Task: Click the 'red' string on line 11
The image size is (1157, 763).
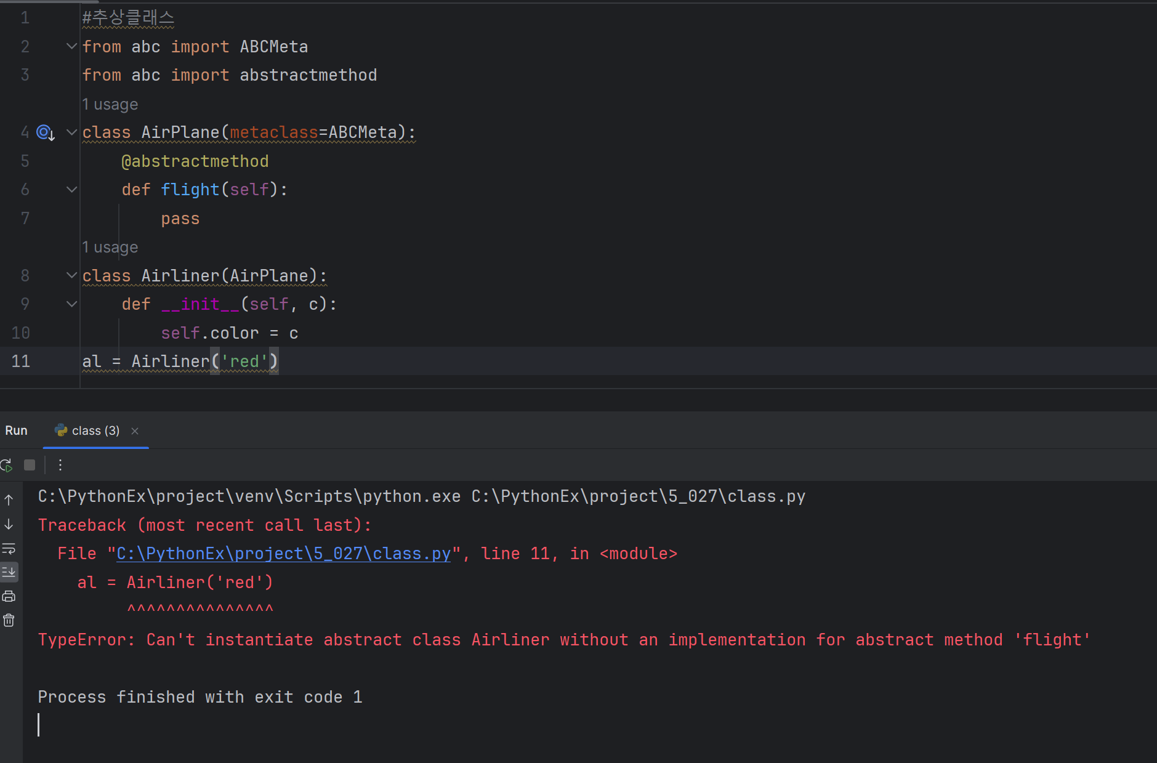Action: point(244,361)
